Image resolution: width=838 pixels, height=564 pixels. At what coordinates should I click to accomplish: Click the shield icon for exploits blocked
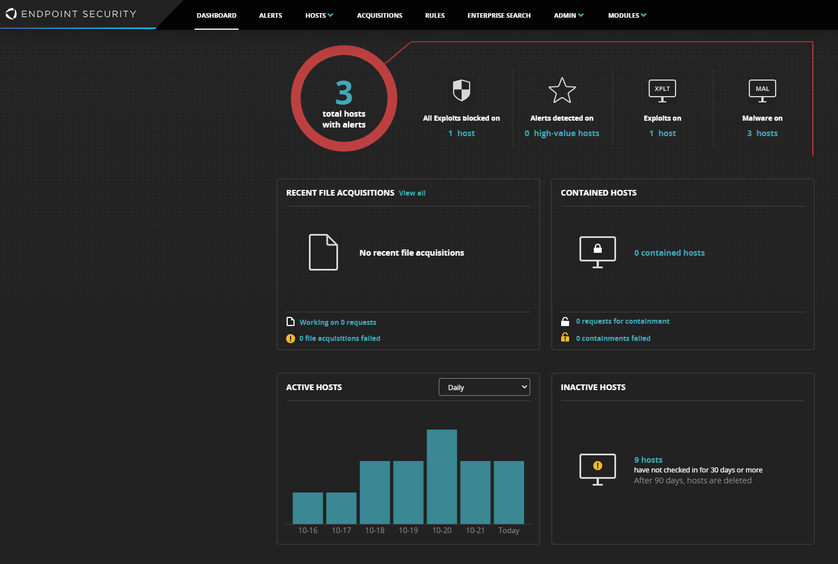pyautogui.click(x=461, y=90)
